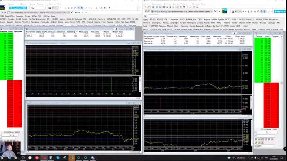Open the Сервисы menu in right window
This screenshot has width=287, height=161.
[196, 4]
